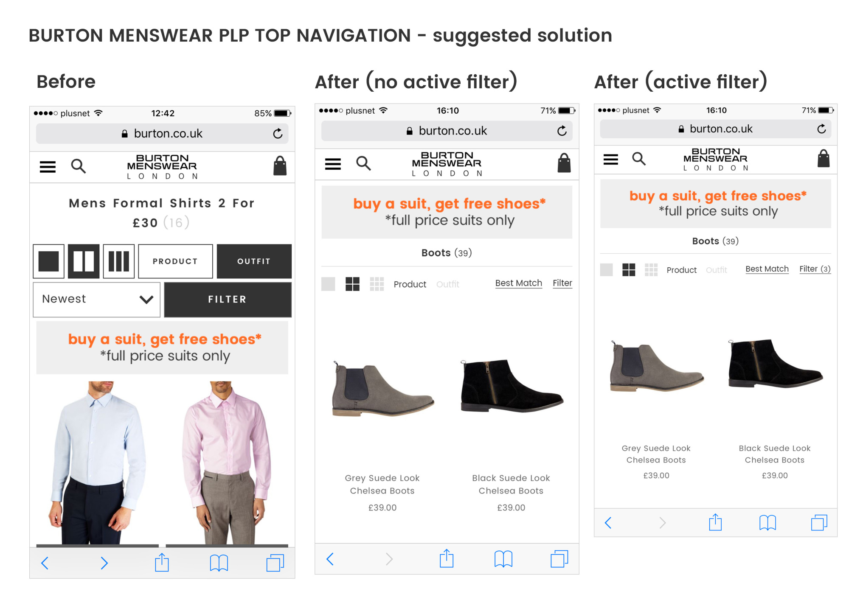849x600 pixels.
Task: Tap share icon in active-filter mockup
Action: pyautogui.click(x=715, y=522)
